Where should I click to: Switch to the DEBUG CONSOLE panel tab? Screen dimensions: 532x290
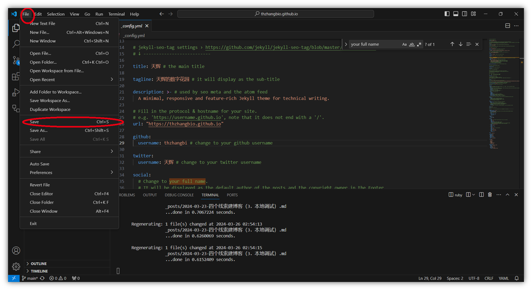pyautogui.click(x=179, y=195)
